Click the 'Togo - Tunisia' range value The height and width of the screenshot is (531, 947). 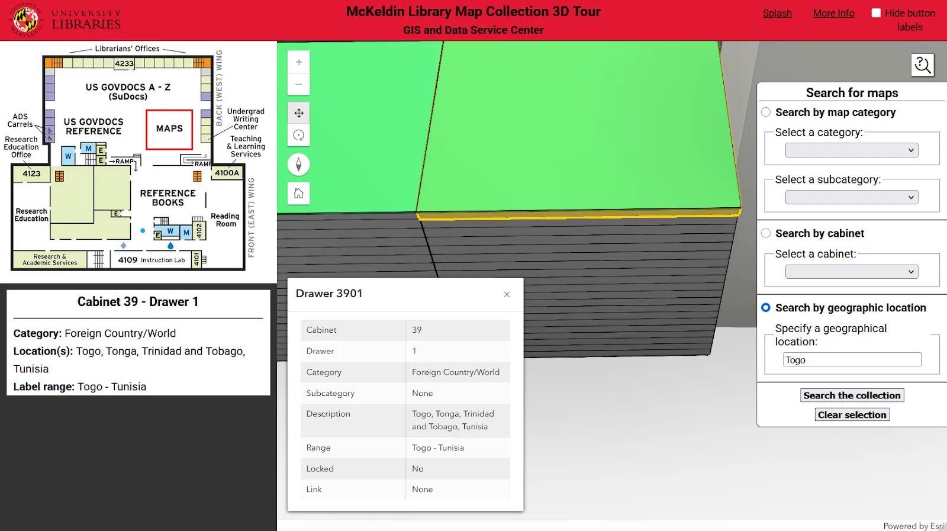point(438,448)
